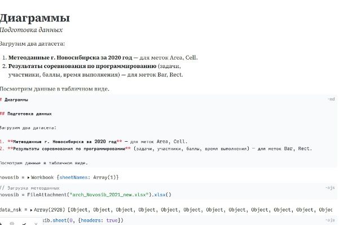The width and height of the screenshot is (361, 225).
Task: Click the subtitle "Подготовка данных"
Action: pos(31,30)
